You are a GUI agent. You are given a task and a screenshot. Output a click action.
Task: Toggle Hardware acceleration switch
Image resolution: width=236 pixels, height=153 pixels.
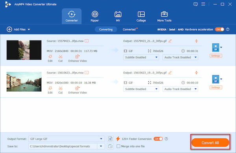219,29
